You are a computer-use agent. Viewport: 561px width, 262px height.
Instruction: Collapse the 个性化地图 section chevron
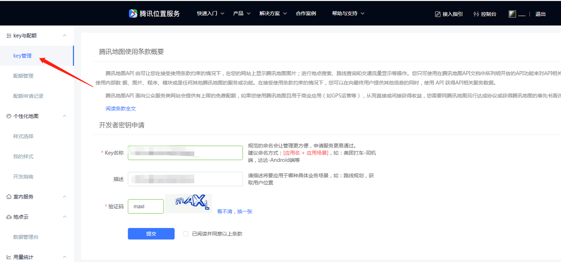pyautogui.click(x=65, y=116)
